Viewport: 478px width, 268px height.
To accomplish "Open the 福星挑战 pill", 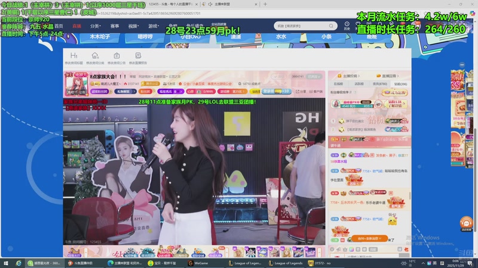I will [170, 92].
